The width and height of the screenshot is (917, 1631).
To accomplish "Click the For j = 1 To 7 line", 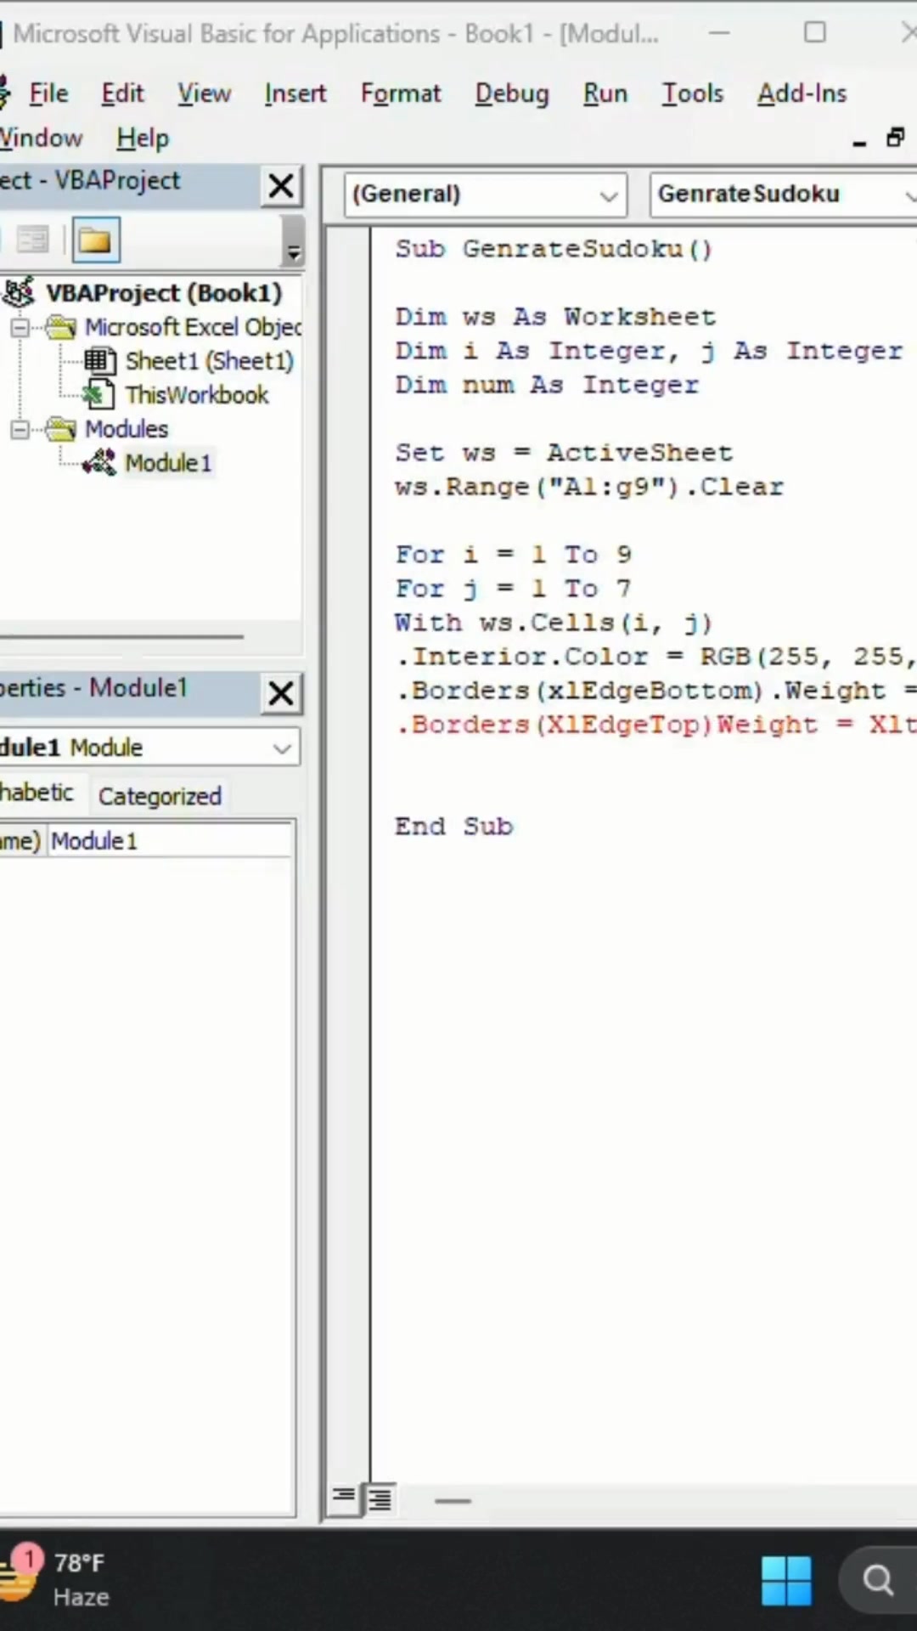I will pos(513,589).
